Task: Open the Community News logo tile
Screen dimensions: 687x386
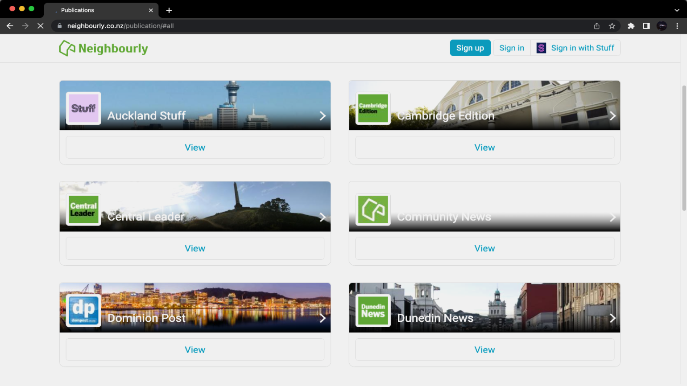Action: coord(373,209)
